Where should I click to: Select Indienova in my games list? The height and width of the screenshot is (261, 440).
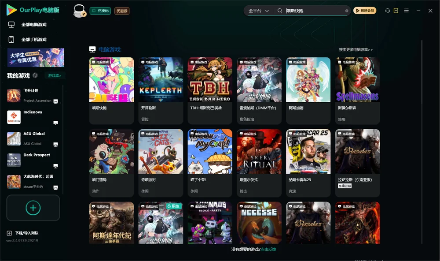(33, 117)
